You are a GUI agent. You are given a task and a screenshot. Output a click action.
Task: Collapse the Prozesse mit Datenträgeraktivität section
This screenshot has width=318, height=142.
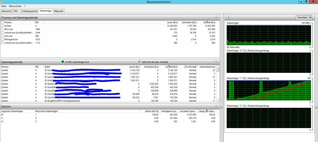216,17
